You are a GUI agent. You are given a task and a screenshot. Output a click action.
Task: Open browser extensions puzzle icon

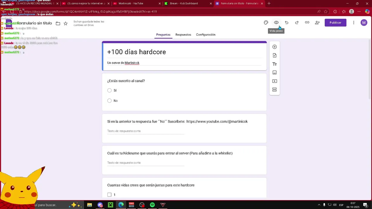pyautogui.click(x=335, y=12)
